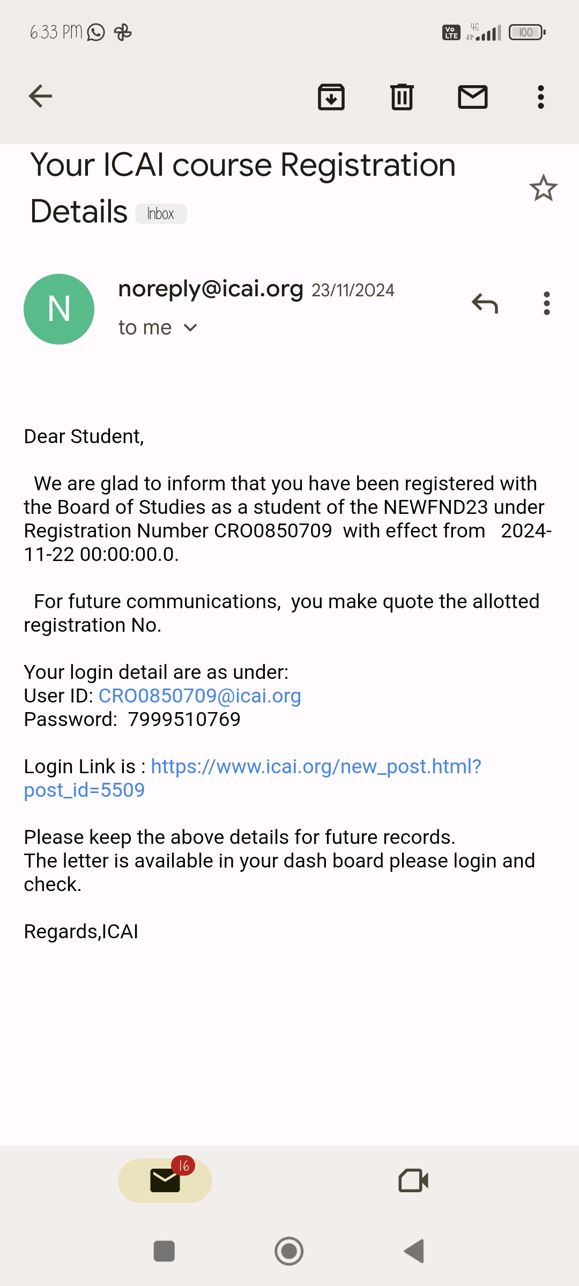Expand recipient details next to 'to me'
The height and width of the screenshot is (1286, 579).
pyautogui.click(x=190, y=327)
